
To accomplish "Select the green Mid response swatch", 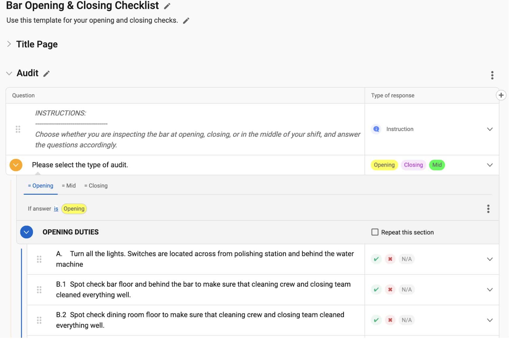I will 437,165.
